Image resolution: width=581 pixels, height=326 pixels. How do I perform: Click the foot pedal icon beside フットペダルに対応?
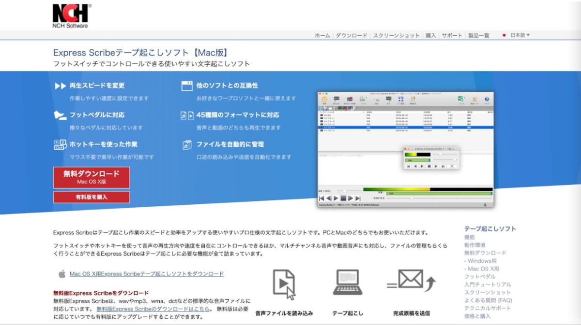pyautogui.click(x=60, y=115)
